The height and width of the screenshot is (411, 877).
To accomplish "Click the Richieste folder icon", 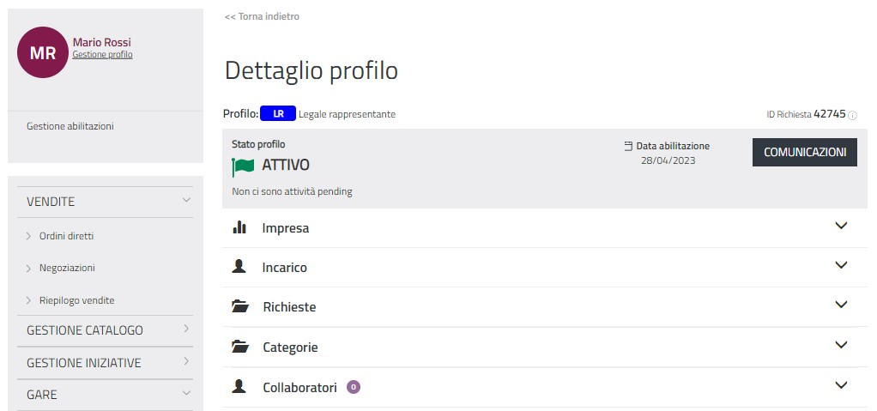I will (x=239, y=306).
